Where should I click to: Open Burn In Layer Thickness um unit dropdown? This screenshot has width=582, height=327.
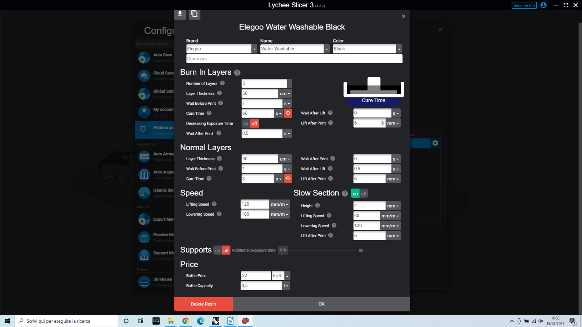285,93
